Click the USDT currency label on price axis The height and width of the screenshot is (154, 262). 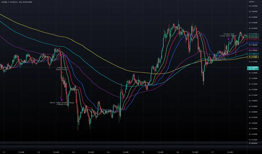pyautogui.click(x=252, y=2)
